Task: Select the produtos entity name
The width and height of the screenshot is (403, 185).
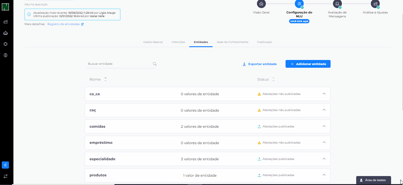Action: [98, 175]
